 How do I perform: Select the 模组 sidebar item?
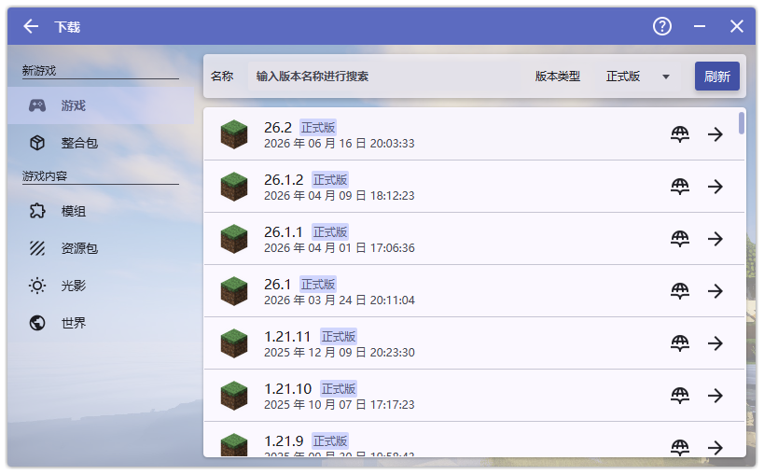click(101, 211)
